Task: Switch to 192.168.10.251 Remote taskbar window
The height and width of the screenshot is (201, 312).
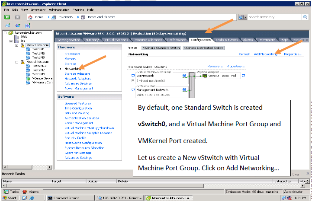Action: click(x=119, y=198)
